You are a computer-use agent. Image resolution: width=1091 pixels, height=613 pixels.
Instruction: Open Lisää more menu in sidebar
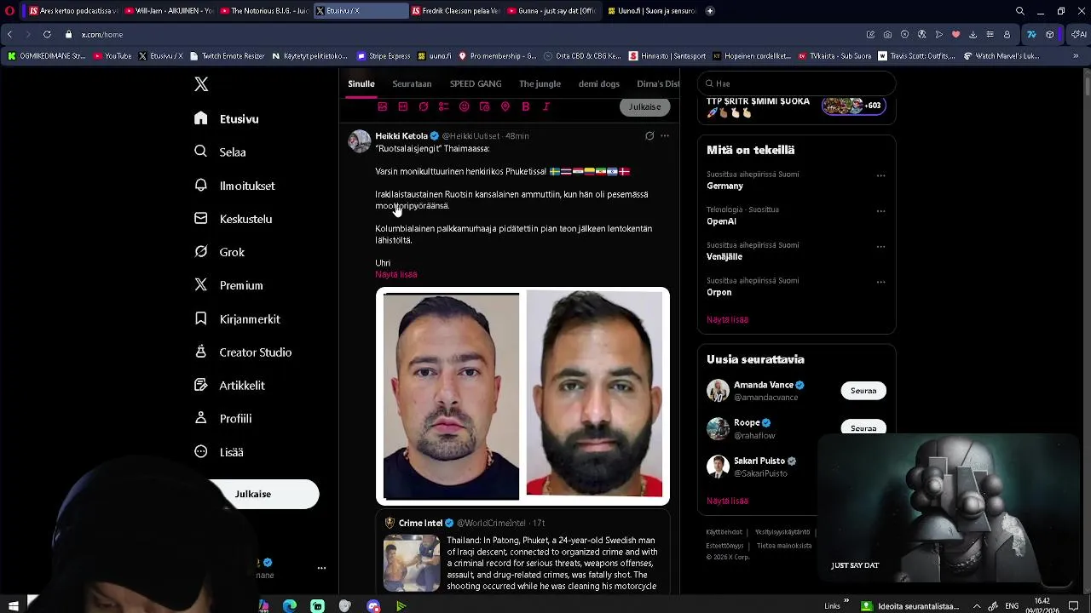tap(219, 452)
